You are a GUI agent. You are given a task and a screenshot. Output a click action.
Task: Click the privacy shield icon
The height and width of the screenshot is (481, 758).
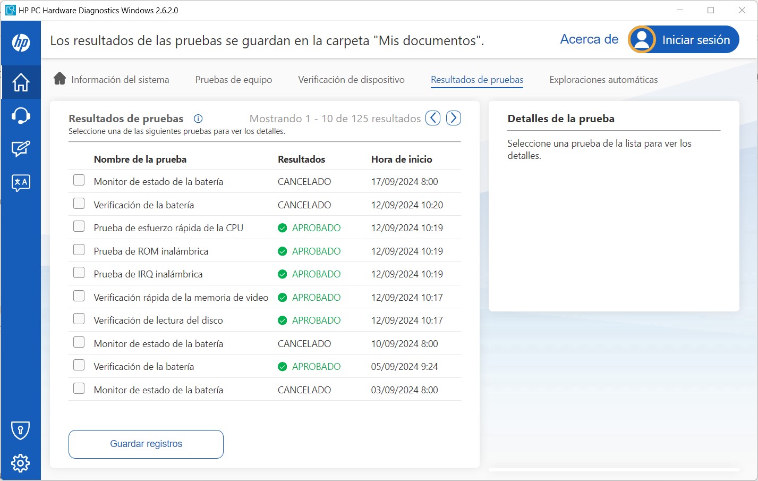coord(21,429)
